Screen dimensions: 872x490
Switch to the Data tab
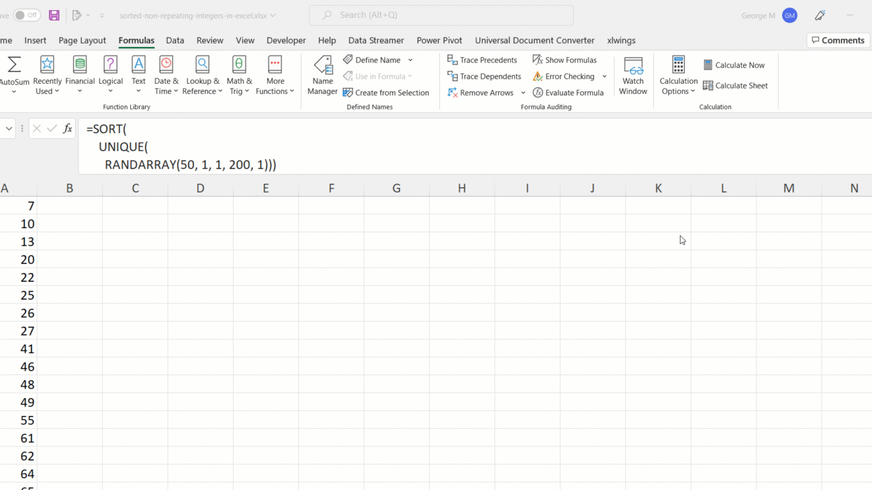[x=175, y=40]
